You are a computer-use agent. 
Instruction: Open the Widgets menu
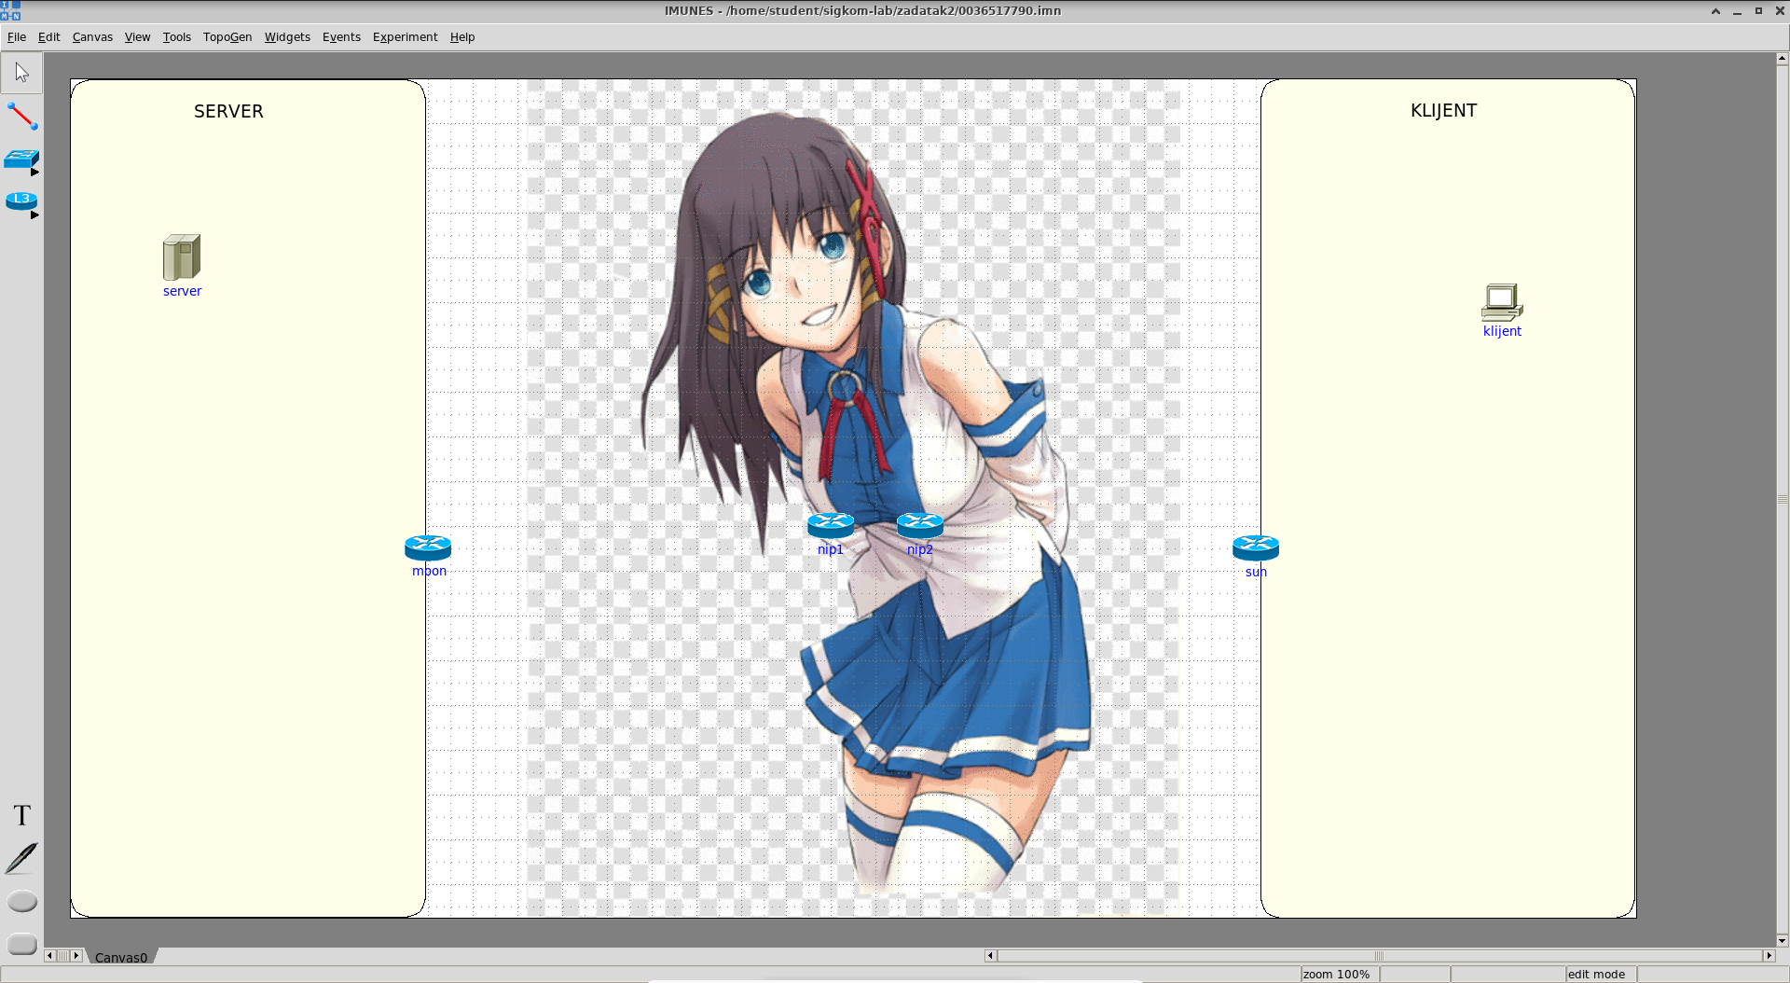(287, 37)
